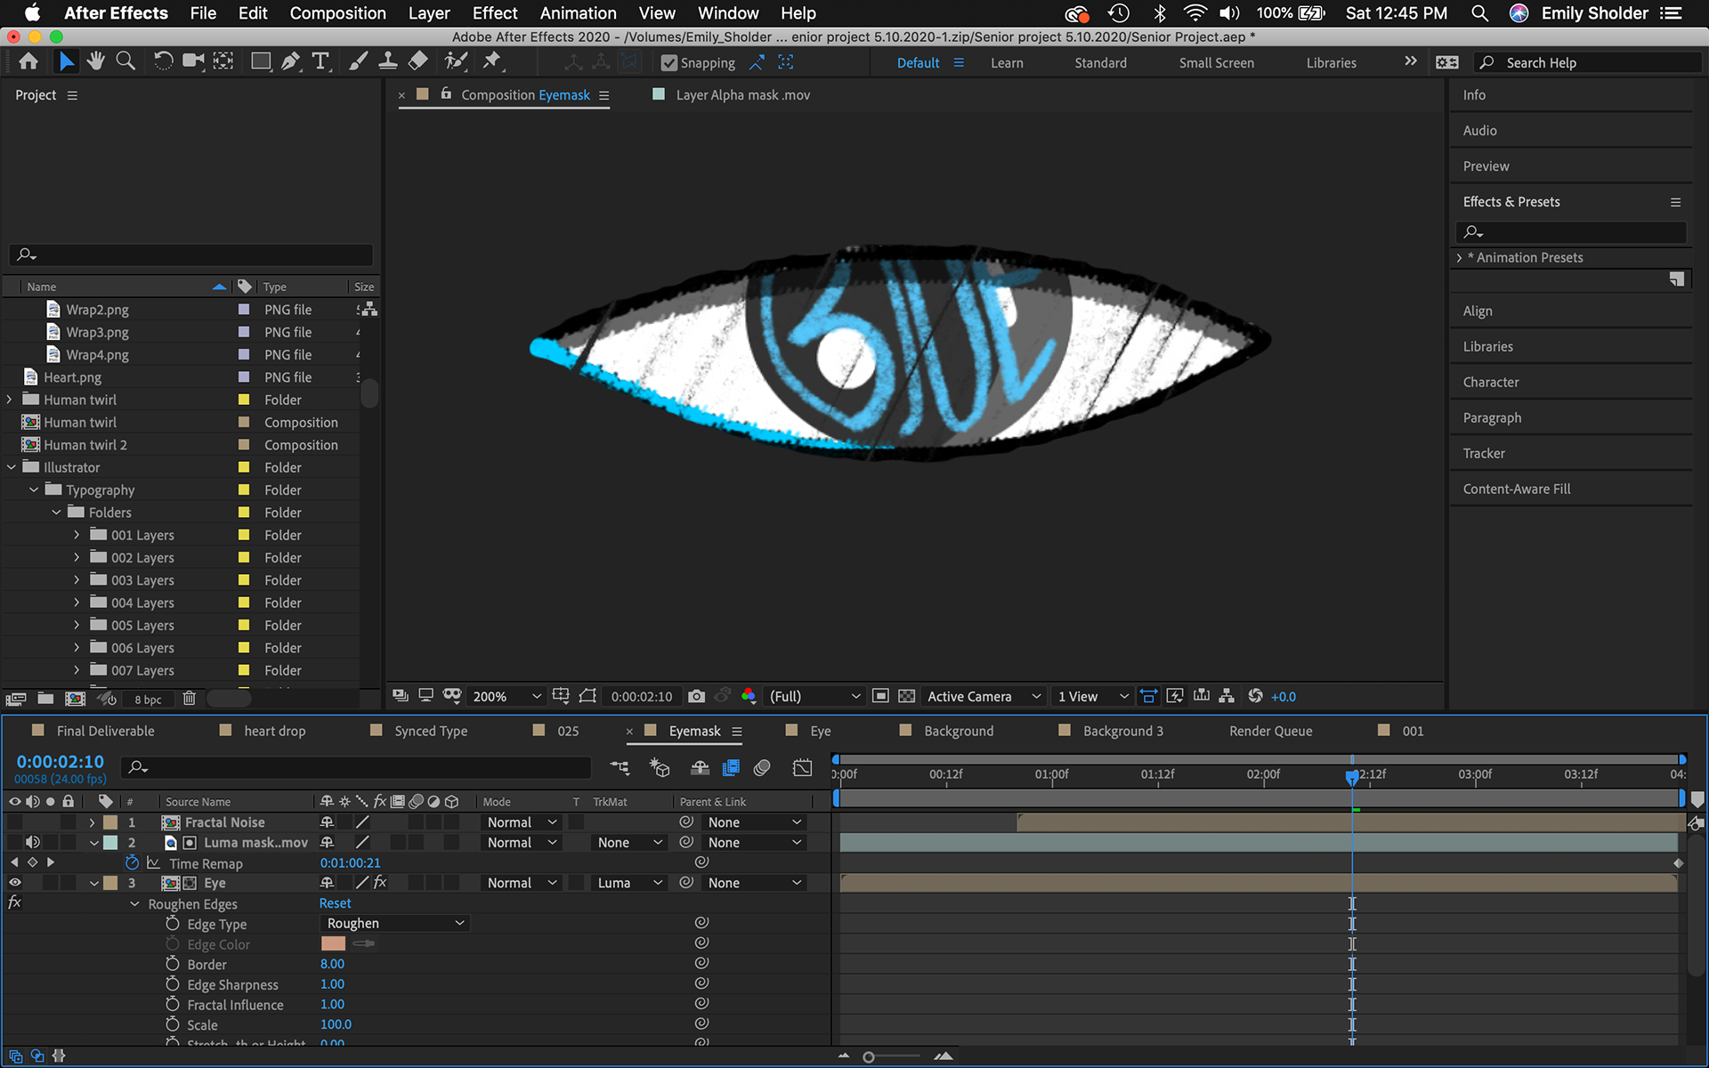The height and width of the screenshot is (1068, 1709).
Task: Toggle Time Remap stopwatch
Action: [132, 862]
